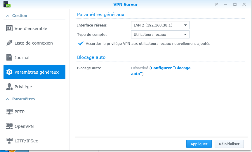Click the Paramètres généraux gear icon
Viewport: 252px width, 152px height.
click(9, 72)
